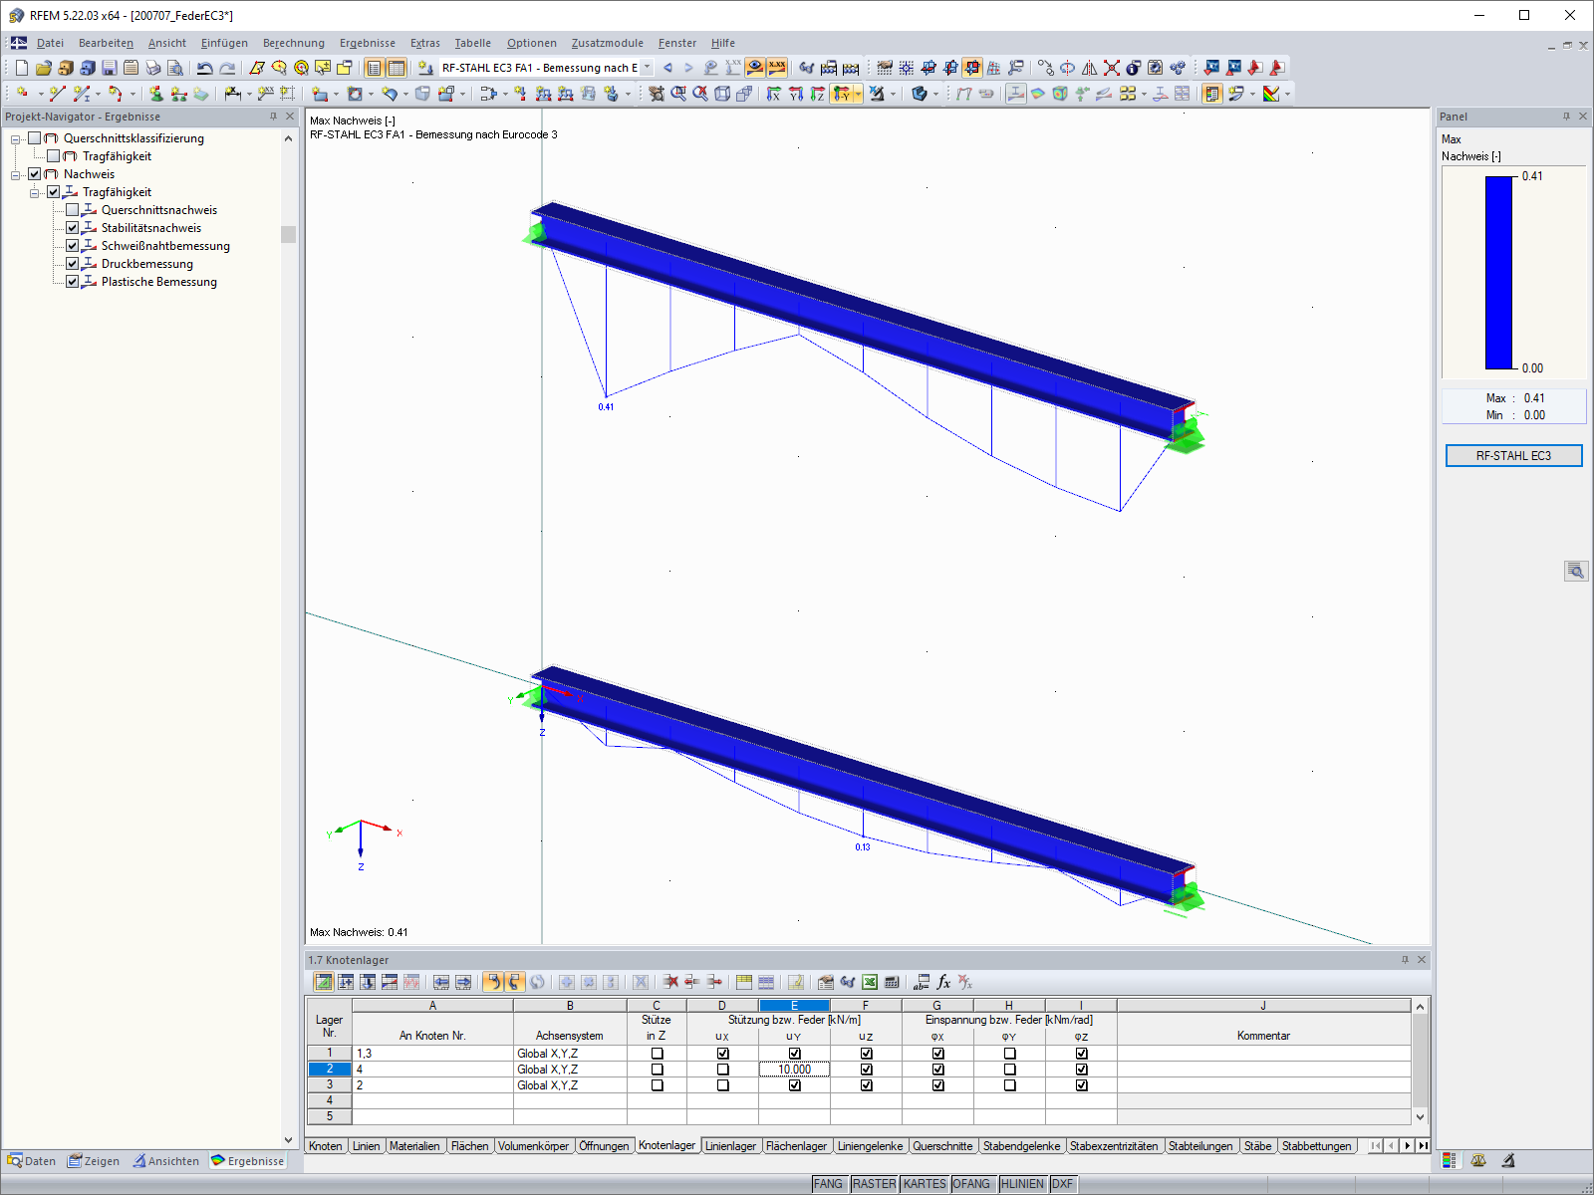Uncheck the Druckbemessung checkbox
The height and width of the screenshot is (1195, 1594).
click(73, 264)
